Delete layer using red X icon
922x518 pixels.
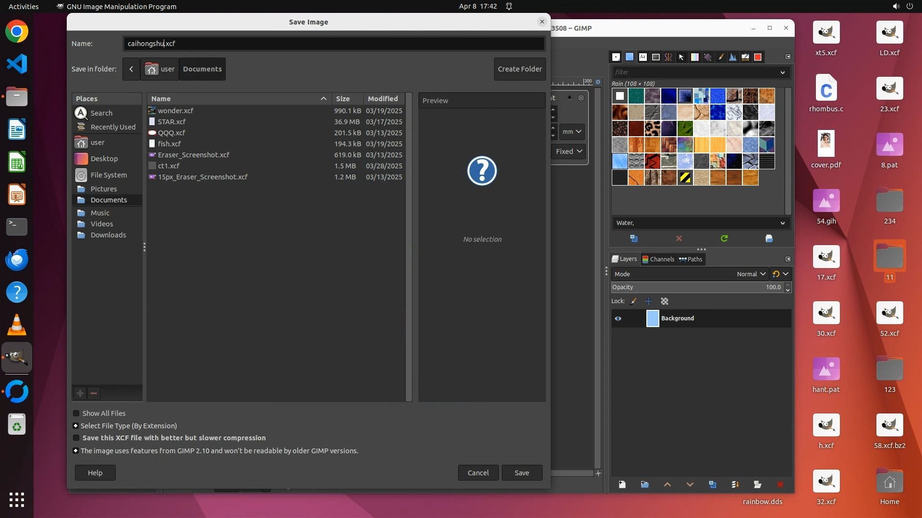pyautogui.click(x=780, y=484)
